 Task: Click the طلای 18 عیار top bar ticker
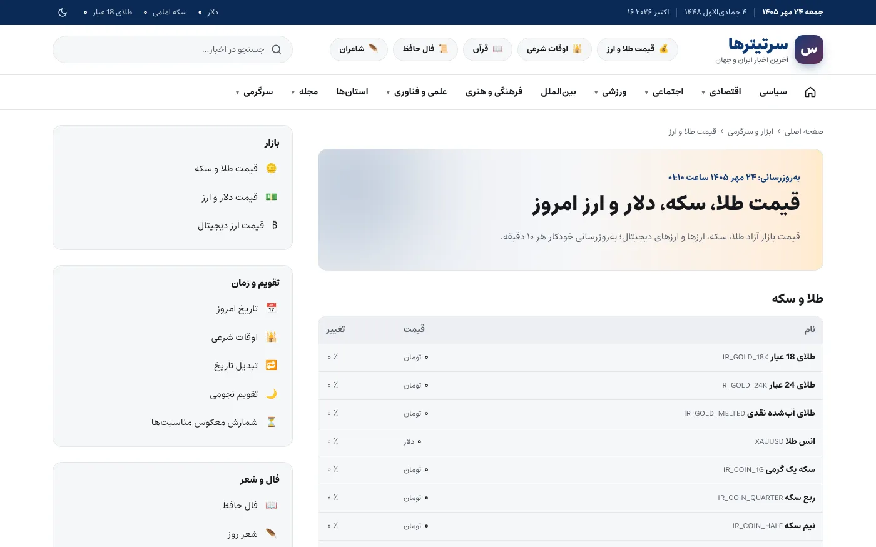(x=108, y=13)
